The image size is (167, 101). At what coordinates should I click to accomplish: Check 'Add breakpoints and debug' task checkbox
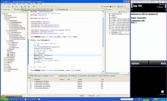[31, 81]
